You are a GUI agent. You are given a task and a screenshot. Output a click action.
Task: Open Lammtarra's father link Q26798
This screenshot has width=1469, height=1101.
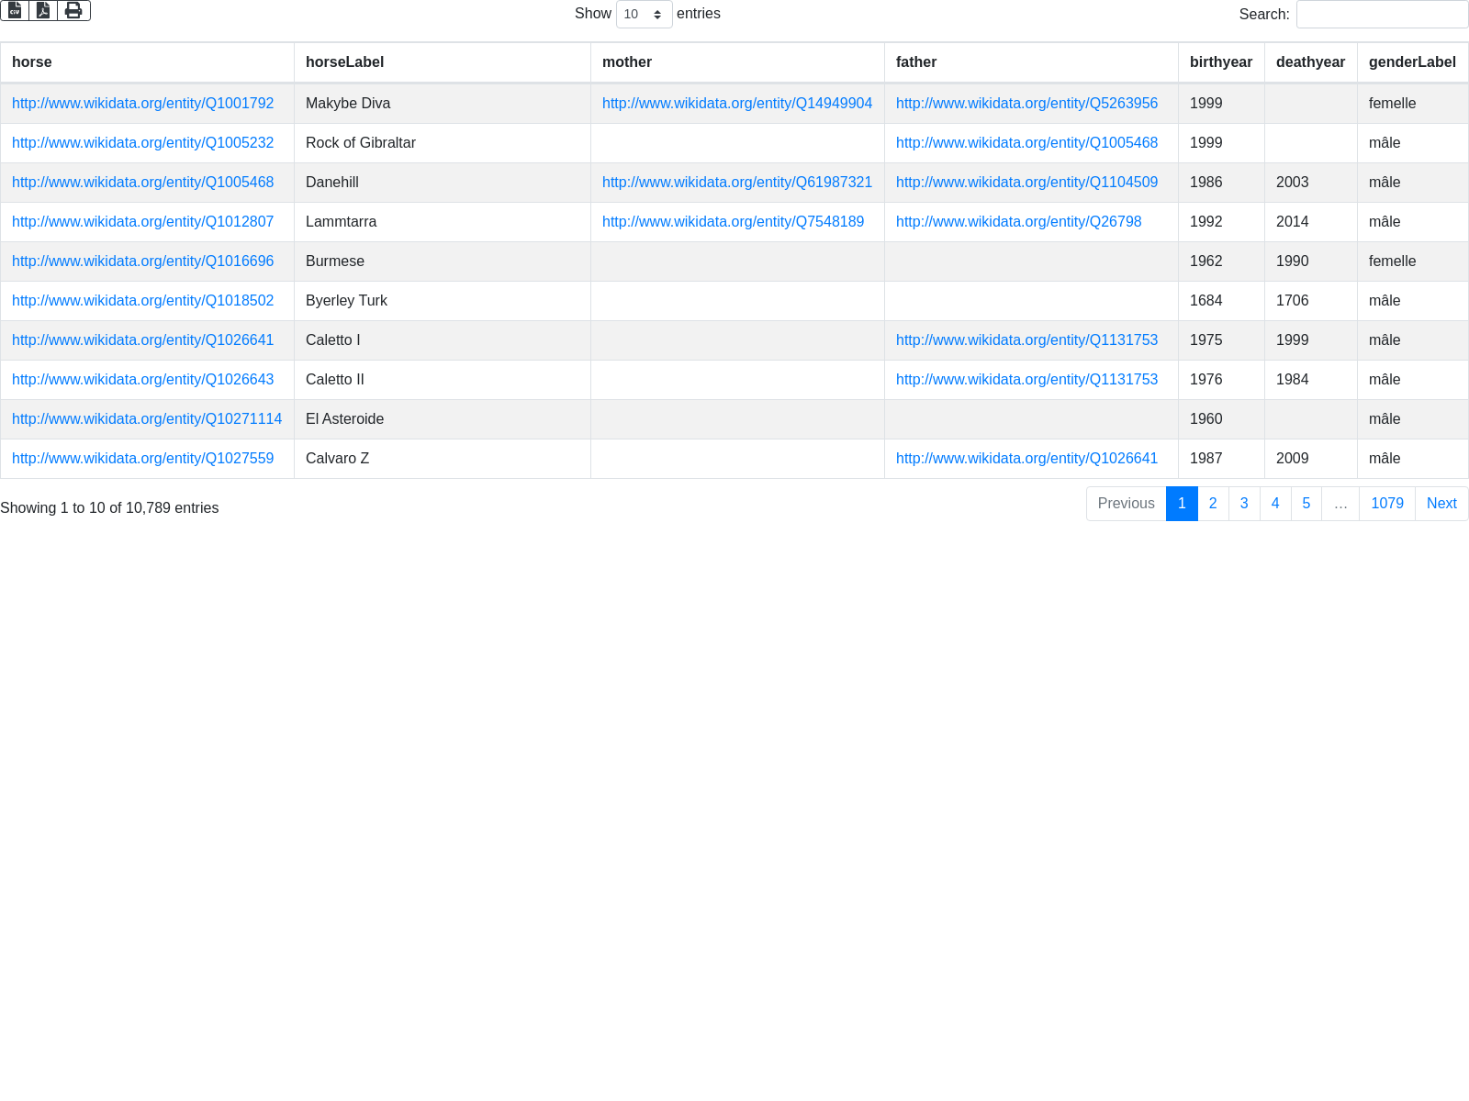coord(1018,222)
